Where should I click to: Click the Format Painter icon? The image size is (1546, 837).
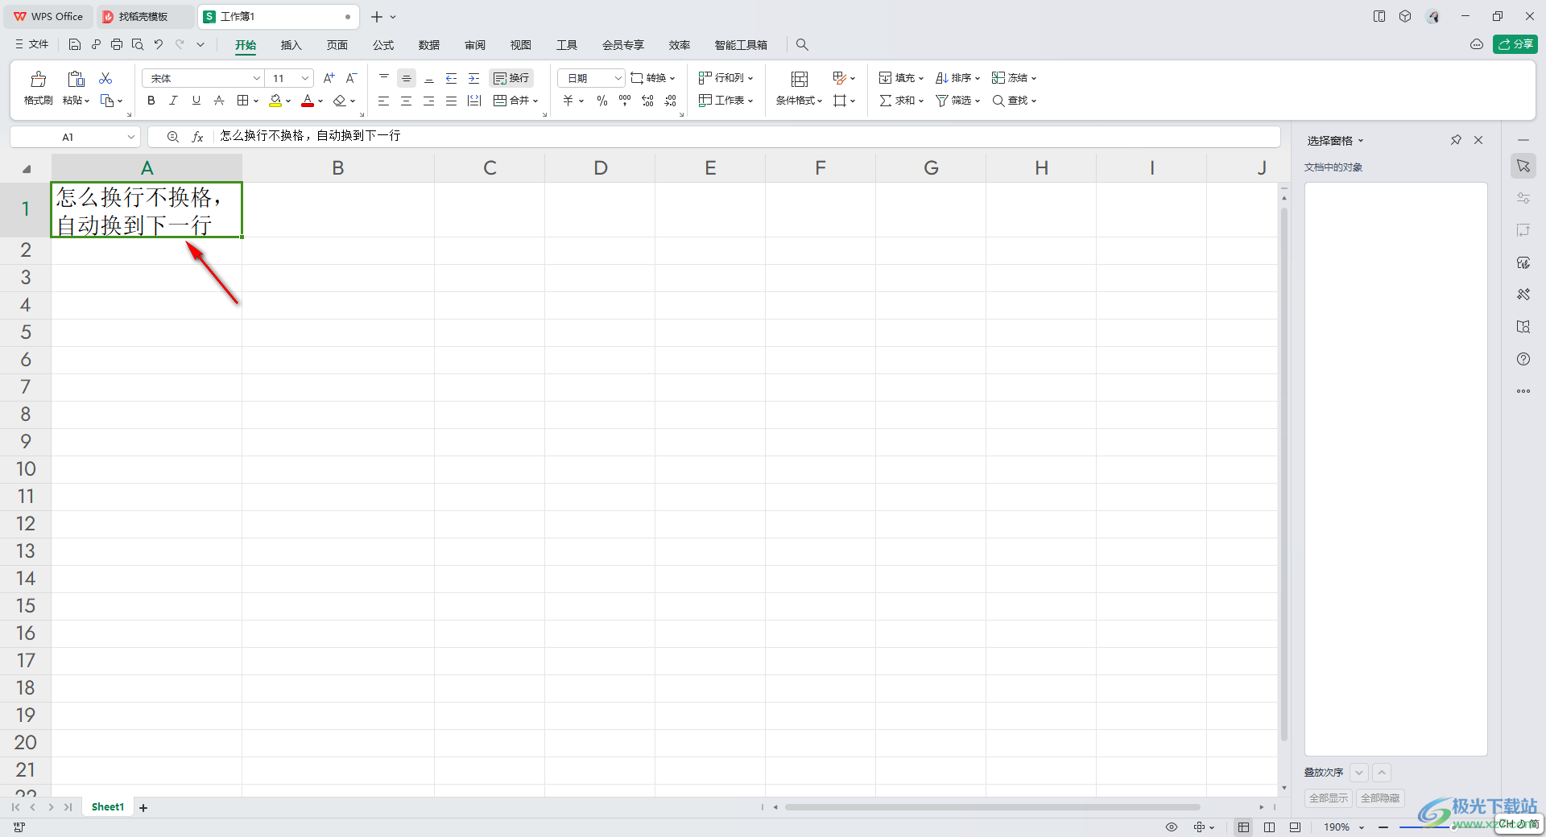[x=38, y=79]
